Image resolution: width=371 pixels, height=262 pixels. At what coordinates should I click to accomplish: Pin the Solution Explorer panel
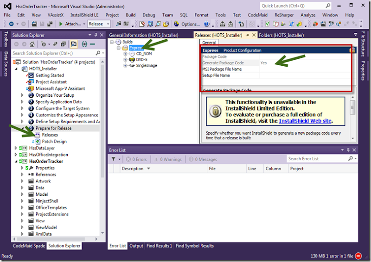click(x=96, y=35)
